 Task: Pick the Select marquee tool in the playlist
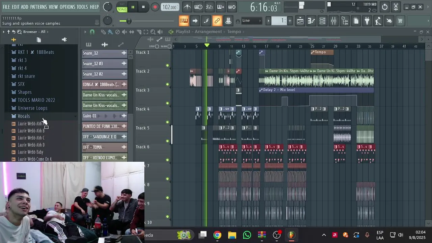click(x=146, y=32)
